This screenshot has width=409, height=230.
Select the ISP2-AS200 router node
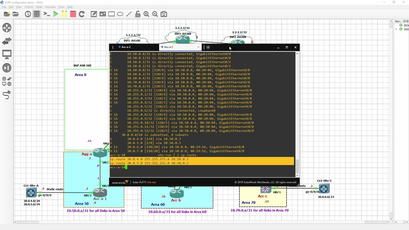point(237,42)
